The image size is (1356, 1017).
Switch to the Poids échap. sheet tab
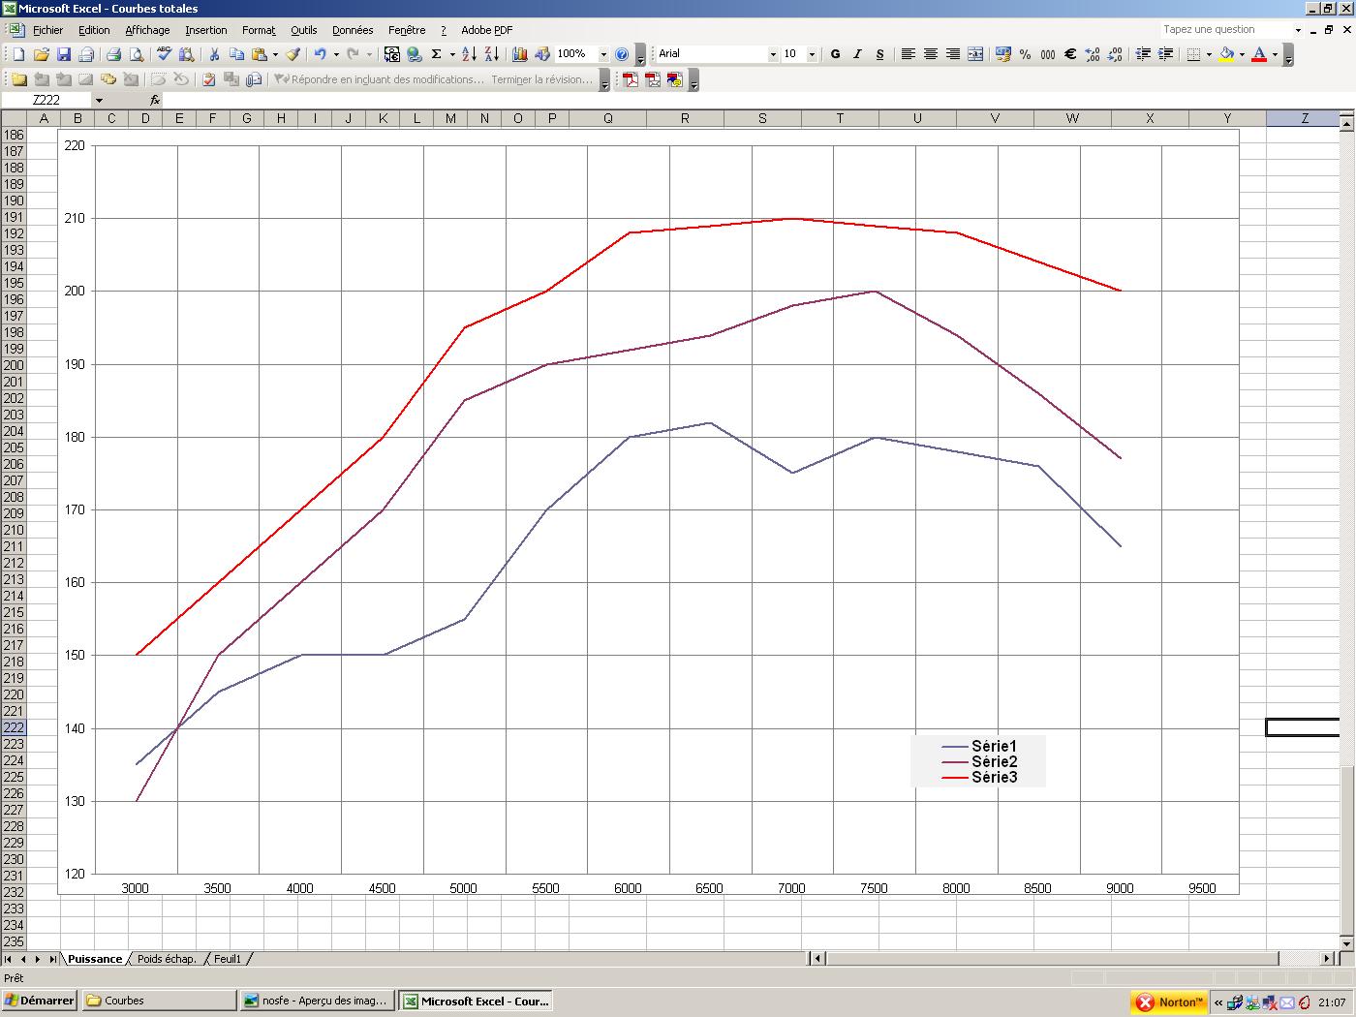(167, 959)
